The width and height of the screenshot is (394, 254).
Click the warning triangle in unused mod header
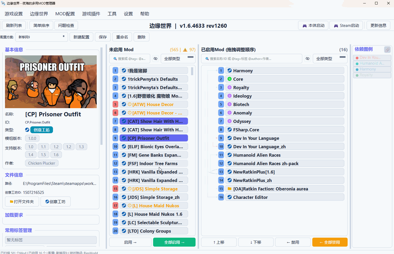pos(185,50)
